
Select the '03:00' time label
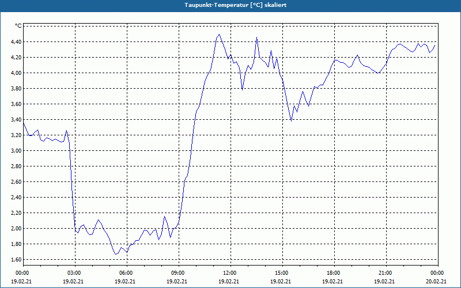[75, 273]
